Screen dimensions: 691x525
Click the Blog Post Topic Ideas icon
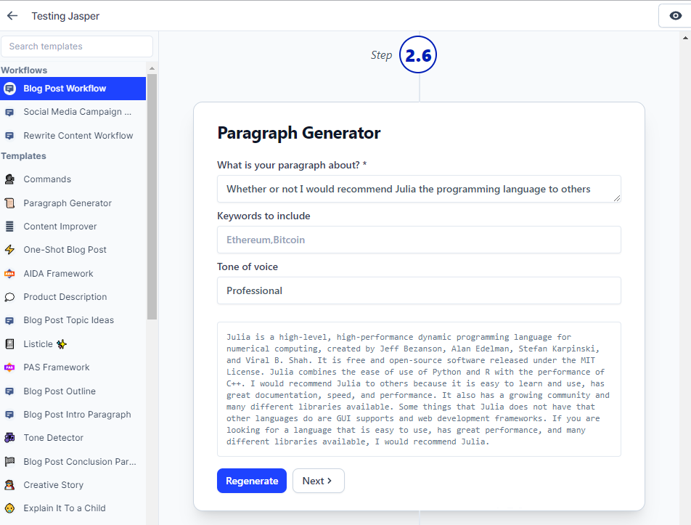click(x=9, y=320)
